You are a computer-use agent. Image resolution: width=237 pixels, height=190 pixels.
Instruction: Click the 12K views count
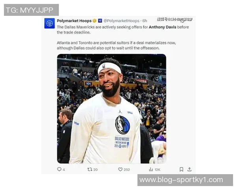pos(157,170)
